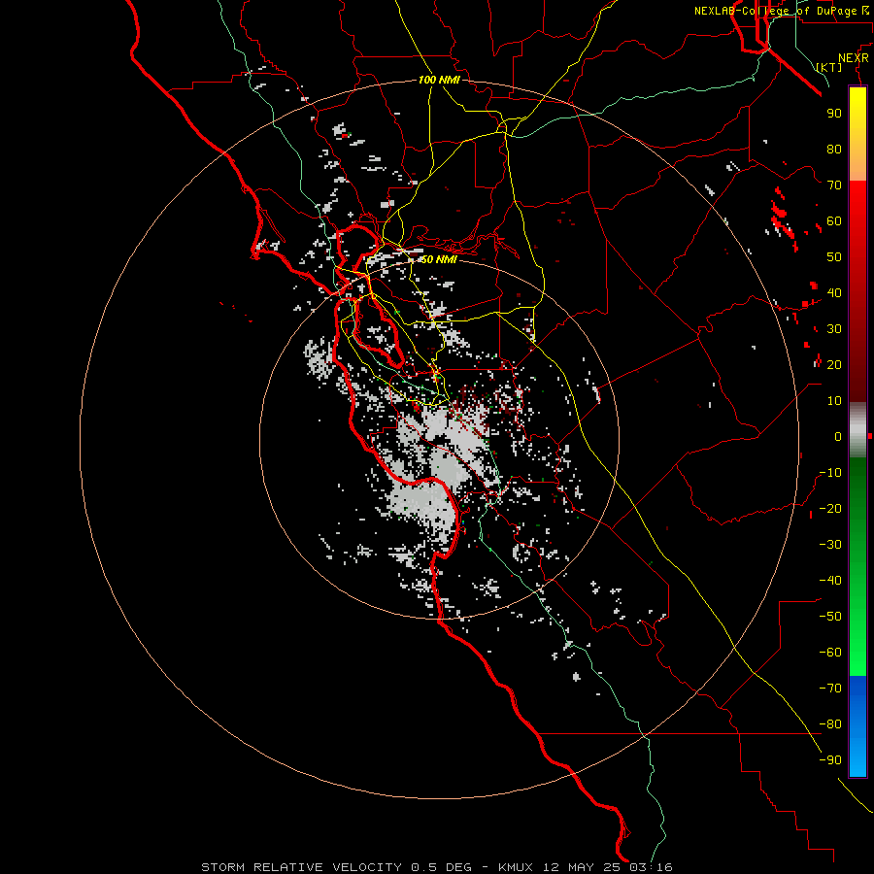The image size is (874, 874).
Task: Click the [KT] units label above the scale
Action: coord(829,67)
